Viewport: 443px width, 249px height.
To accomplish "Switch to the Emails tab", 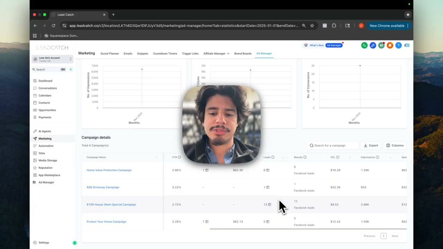I will pos(128,54).
